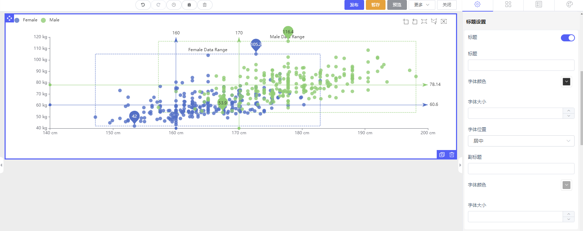This screenshot has width=583, height=231.
Task: Clear the brush selection on chart
Action: [x=444, y=22]
